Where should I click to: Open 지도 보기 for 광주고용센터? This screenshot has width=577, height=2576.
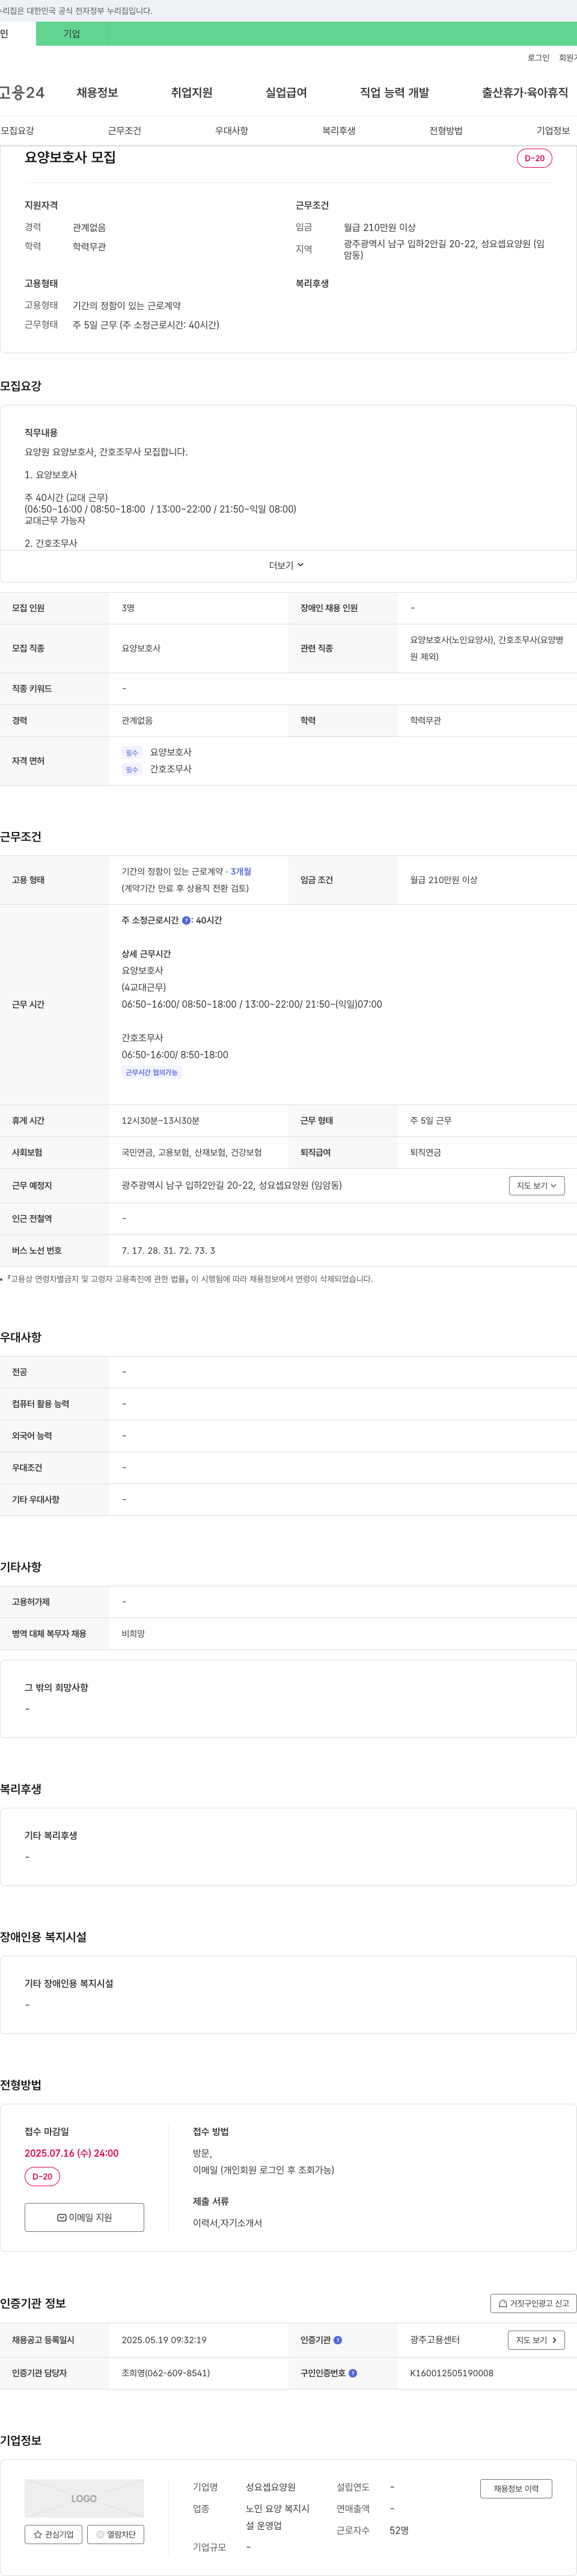[537, 2340]
